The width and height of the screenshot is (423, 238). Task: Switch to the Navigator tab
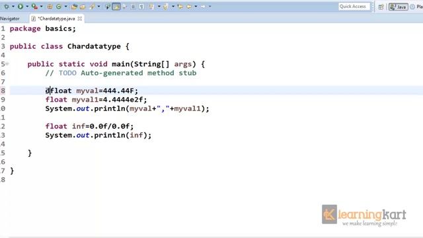[x=10, y=19]
